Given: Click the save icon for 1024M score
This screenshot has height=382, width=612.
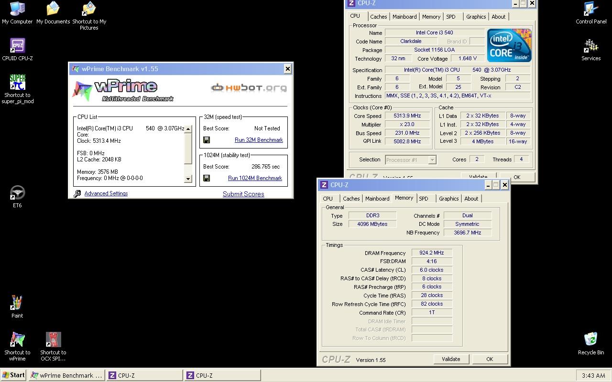Looking at the screenshot, I should pos(207,178).
